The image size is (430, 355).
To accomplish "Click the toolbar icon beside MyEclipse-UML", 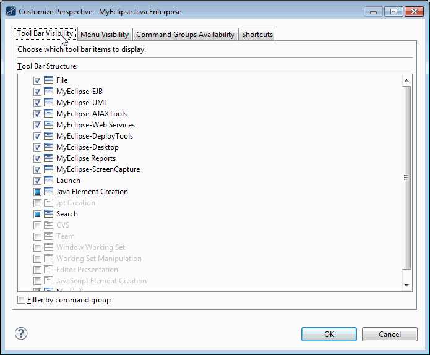I will (48, 103).
